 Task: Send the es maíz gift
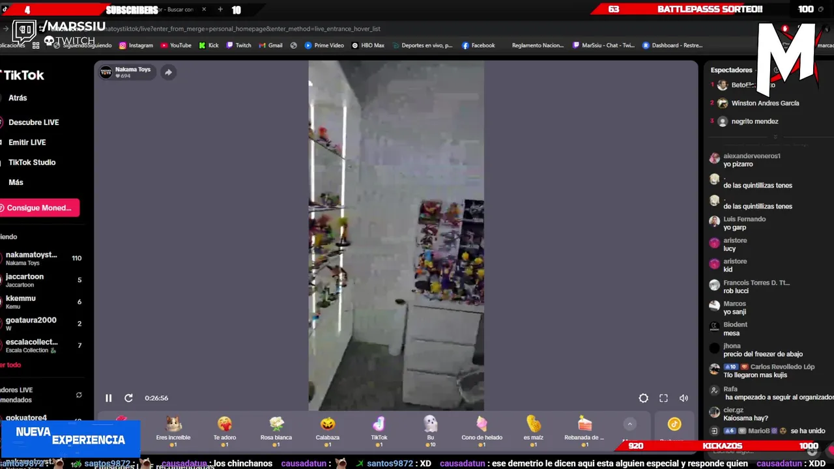click(x=533, y=431)
